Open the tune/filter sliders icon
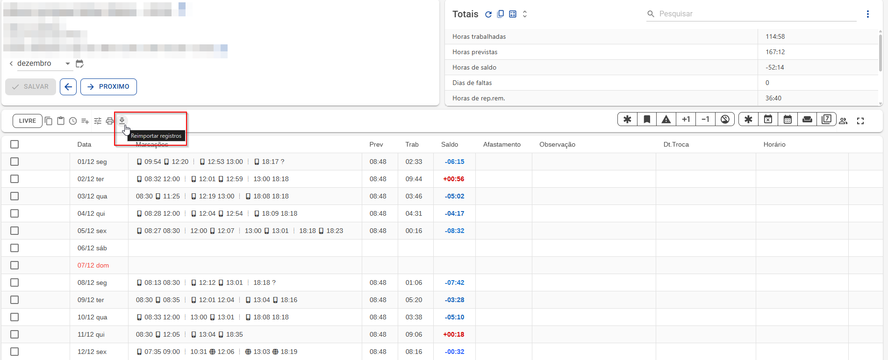Viewport: 888px width, 360px height. point(98,121)
